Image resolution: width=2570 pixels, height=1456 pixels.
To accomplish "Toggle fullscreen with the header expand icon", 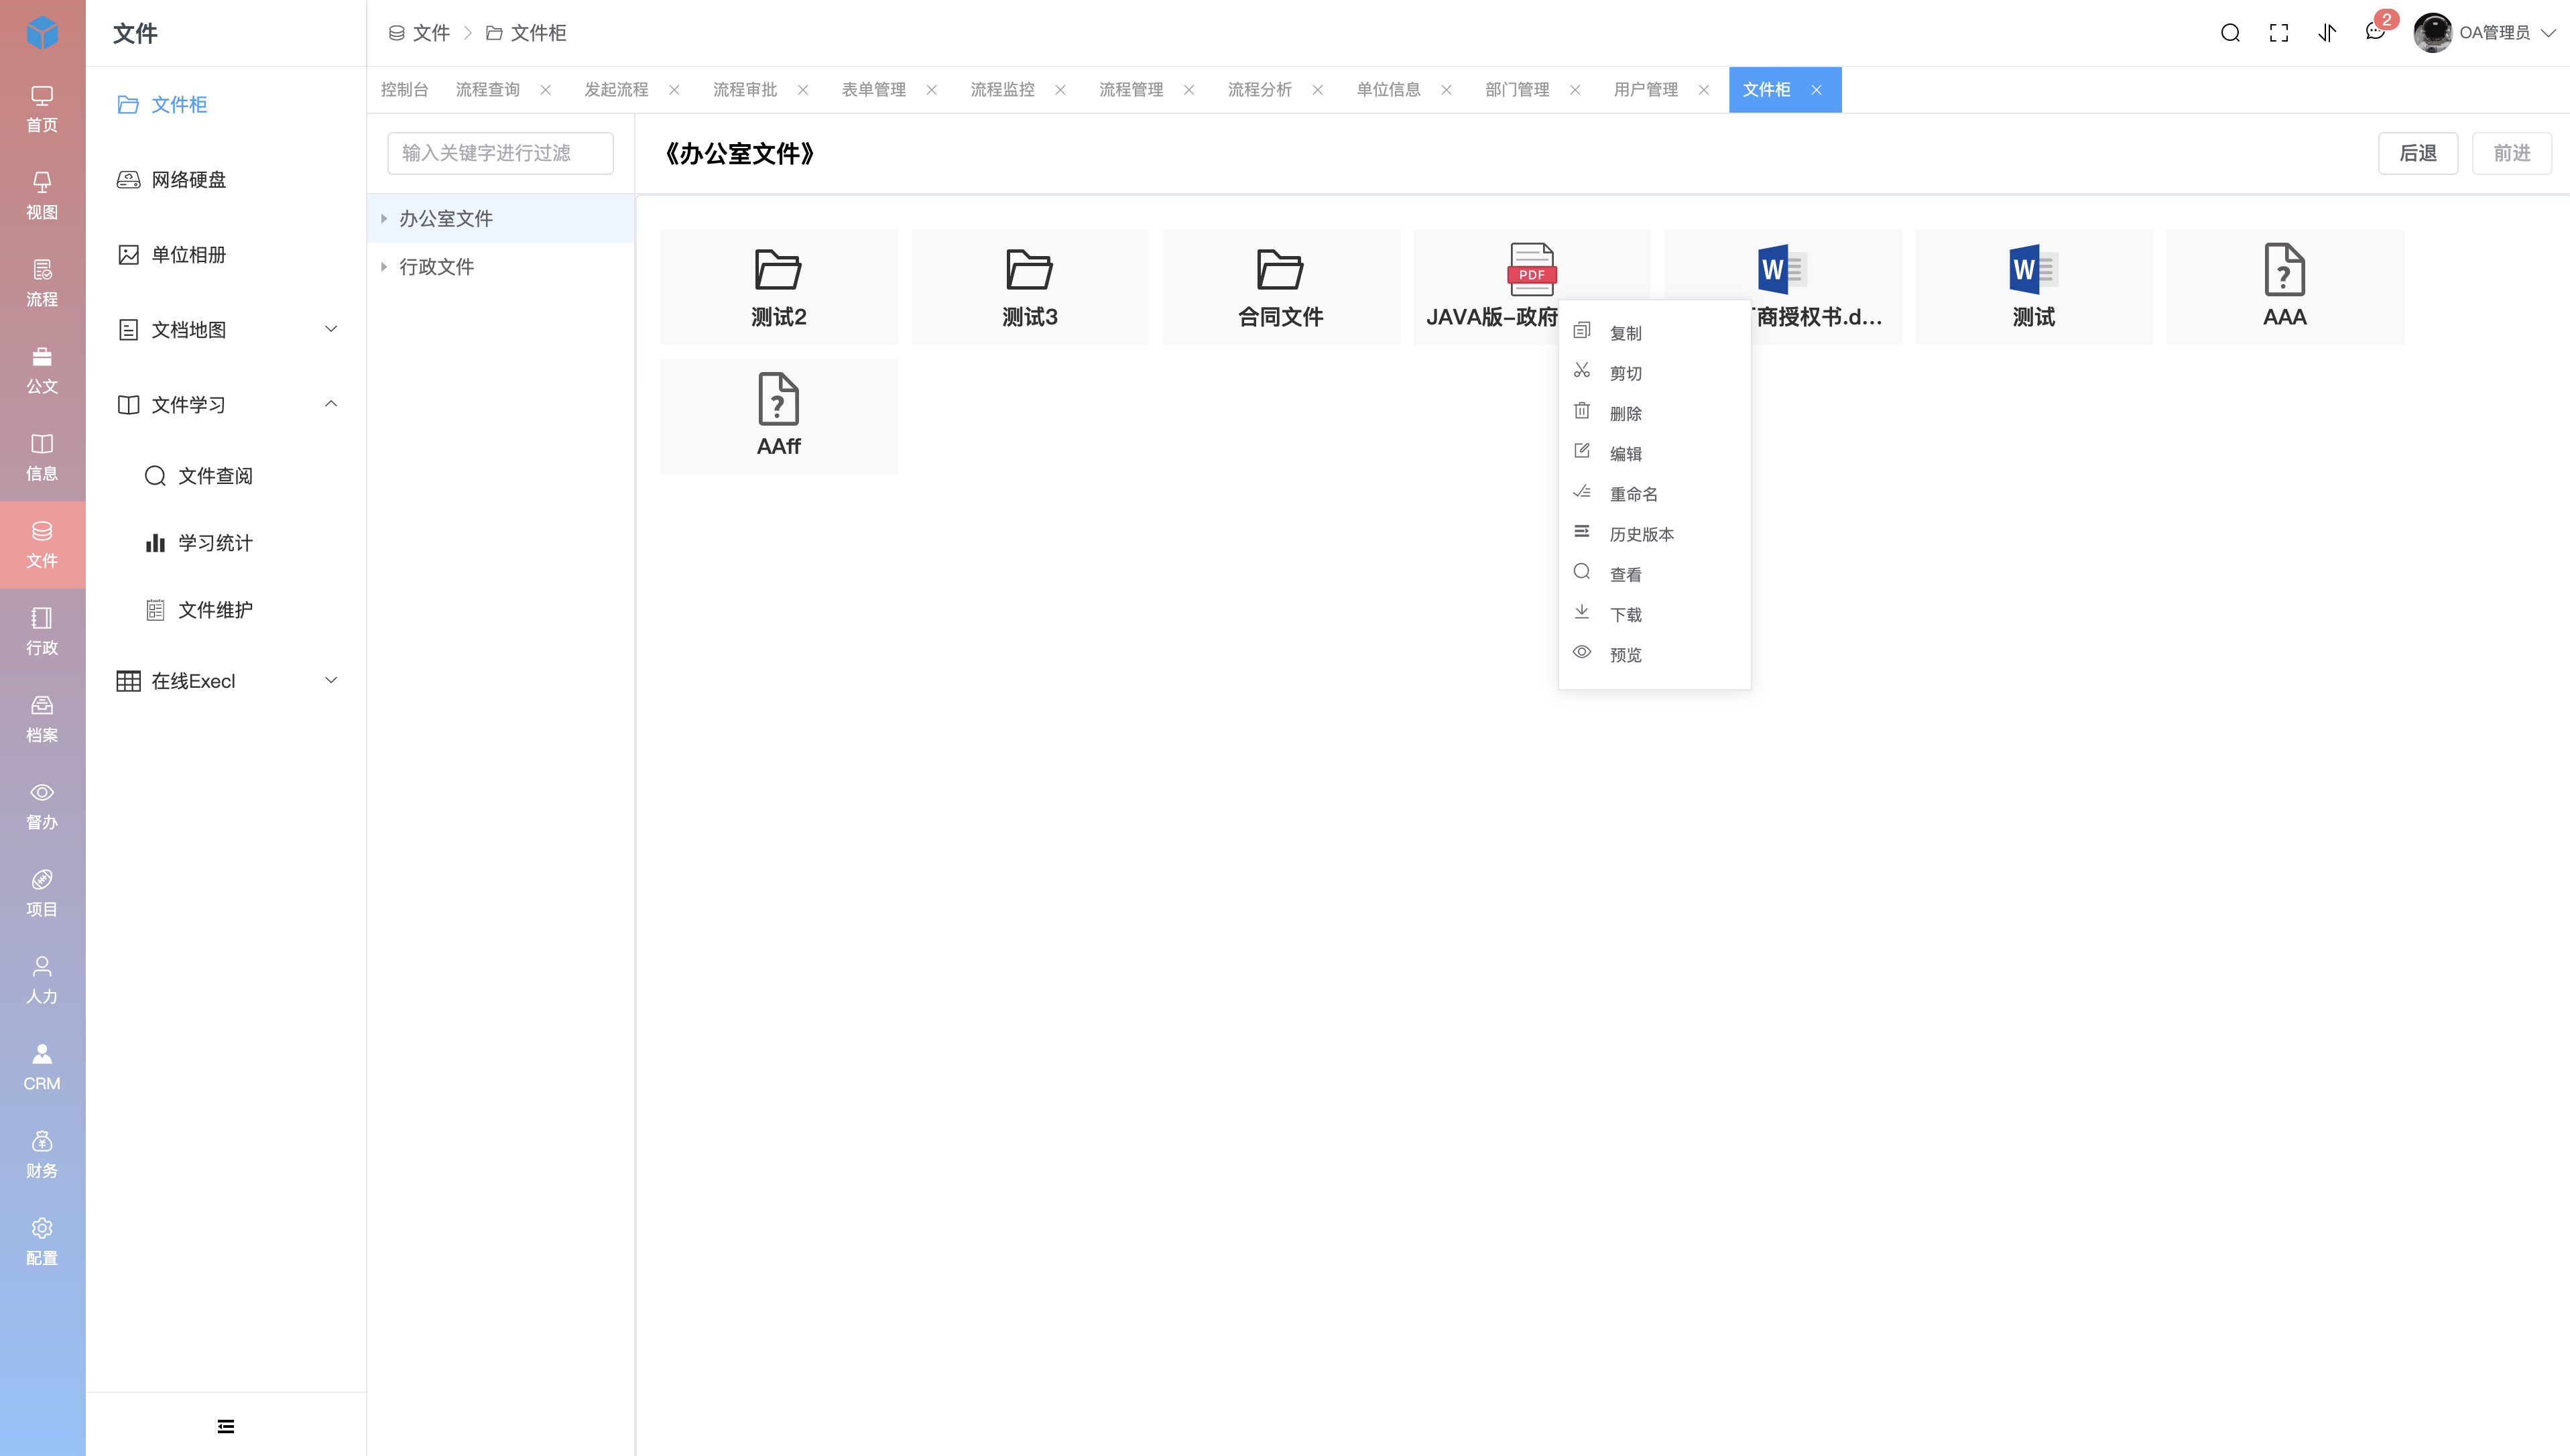I will click(2279, 33).
